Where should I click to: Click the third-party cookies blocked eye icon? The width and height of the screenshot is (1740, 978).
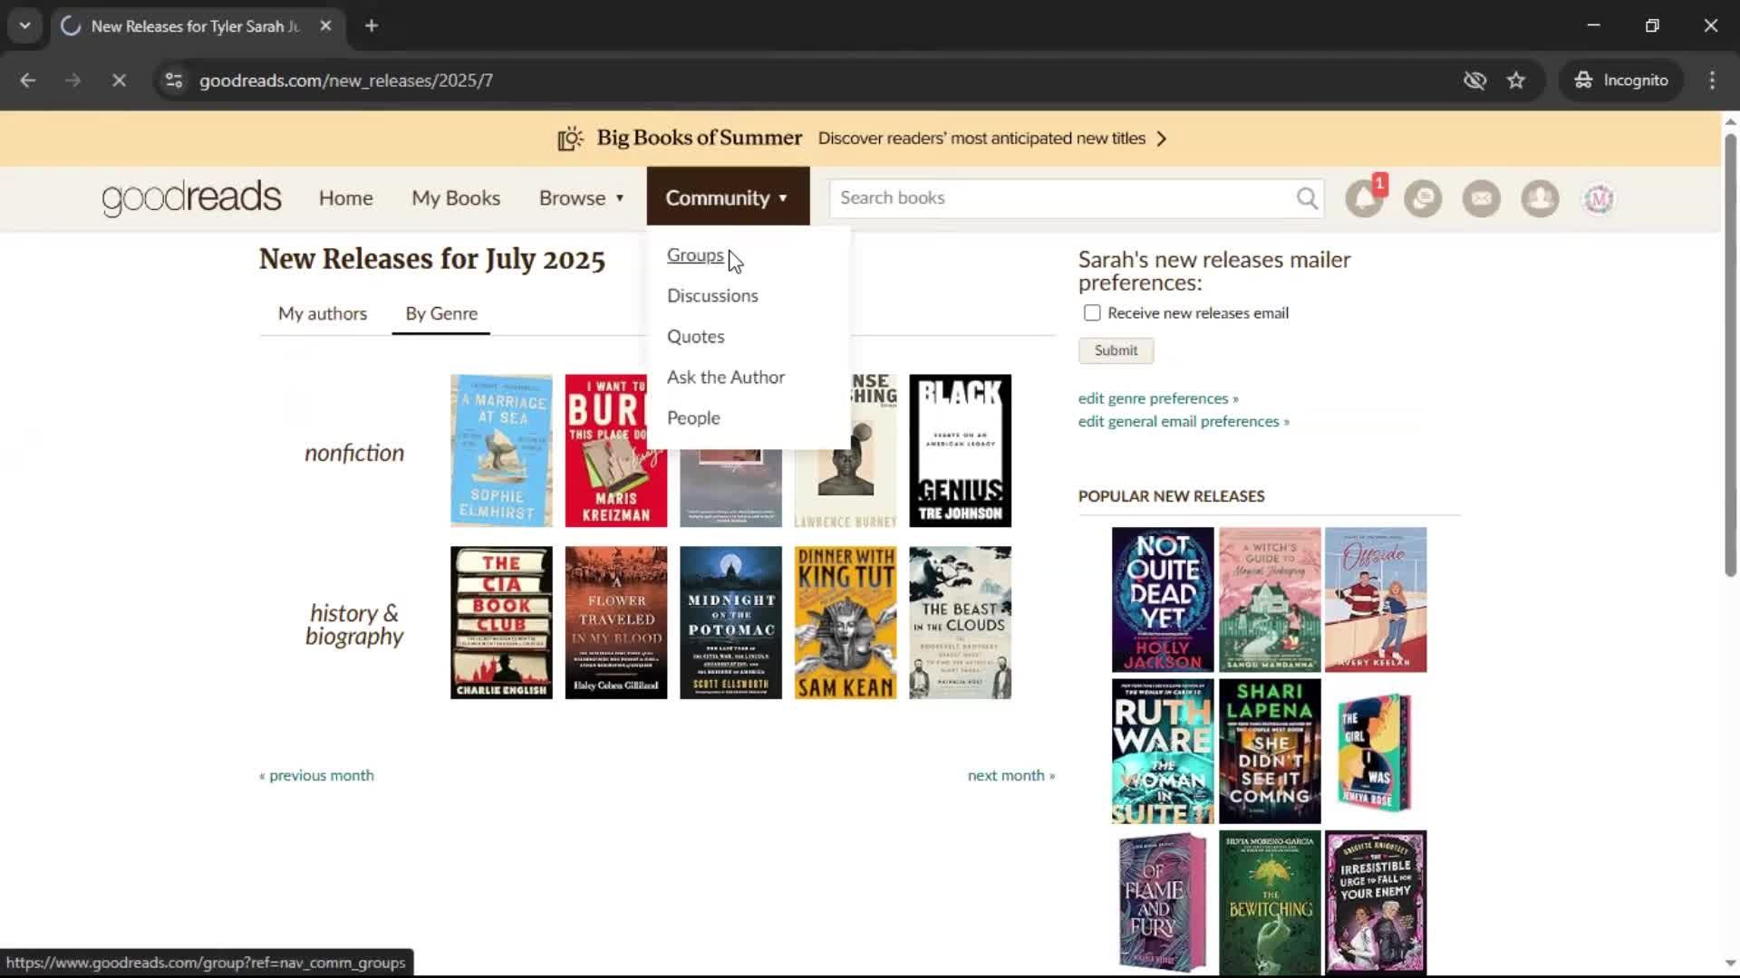click(x=1474, y=81)
